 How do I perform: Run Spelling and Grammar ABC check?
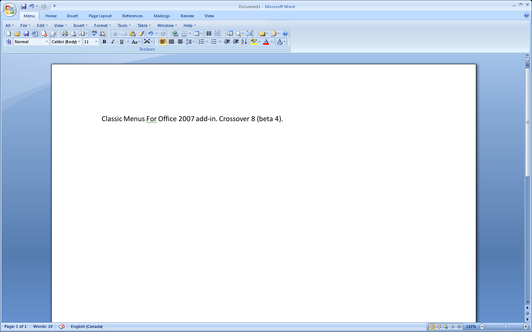click(94, 34)
